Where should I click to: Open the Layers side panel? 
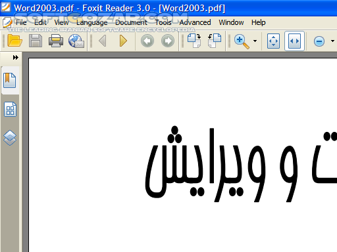10,138
